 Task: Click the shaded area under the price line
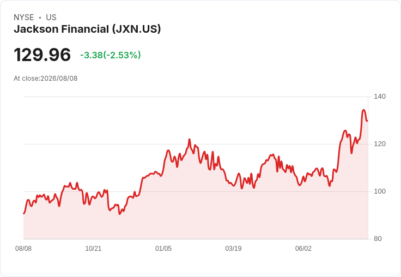pos(195,210)
